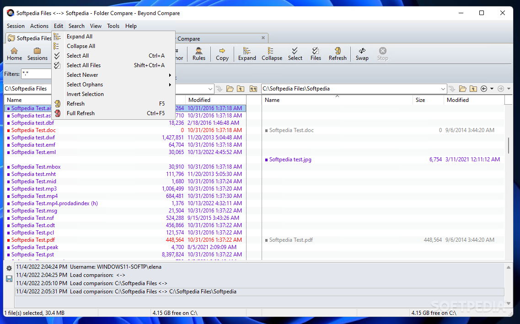
Task: Select Softpedia test.dwf row
Action: pos(125,138)
